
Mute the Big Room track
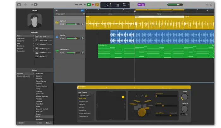pyautogui.click(x=60, y=24)
